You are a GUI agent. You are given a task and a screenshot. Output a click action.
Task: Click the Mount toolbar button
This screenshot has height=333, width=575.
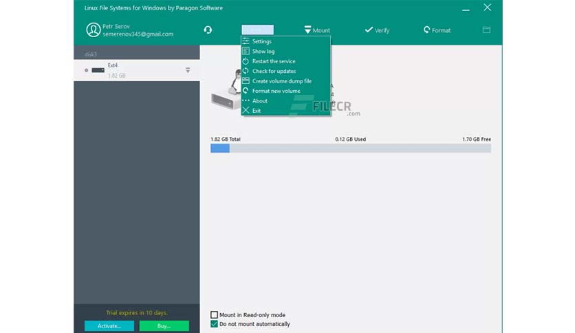coord(317,30)
